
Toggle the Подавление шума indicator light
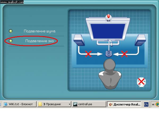coord(11,31)
